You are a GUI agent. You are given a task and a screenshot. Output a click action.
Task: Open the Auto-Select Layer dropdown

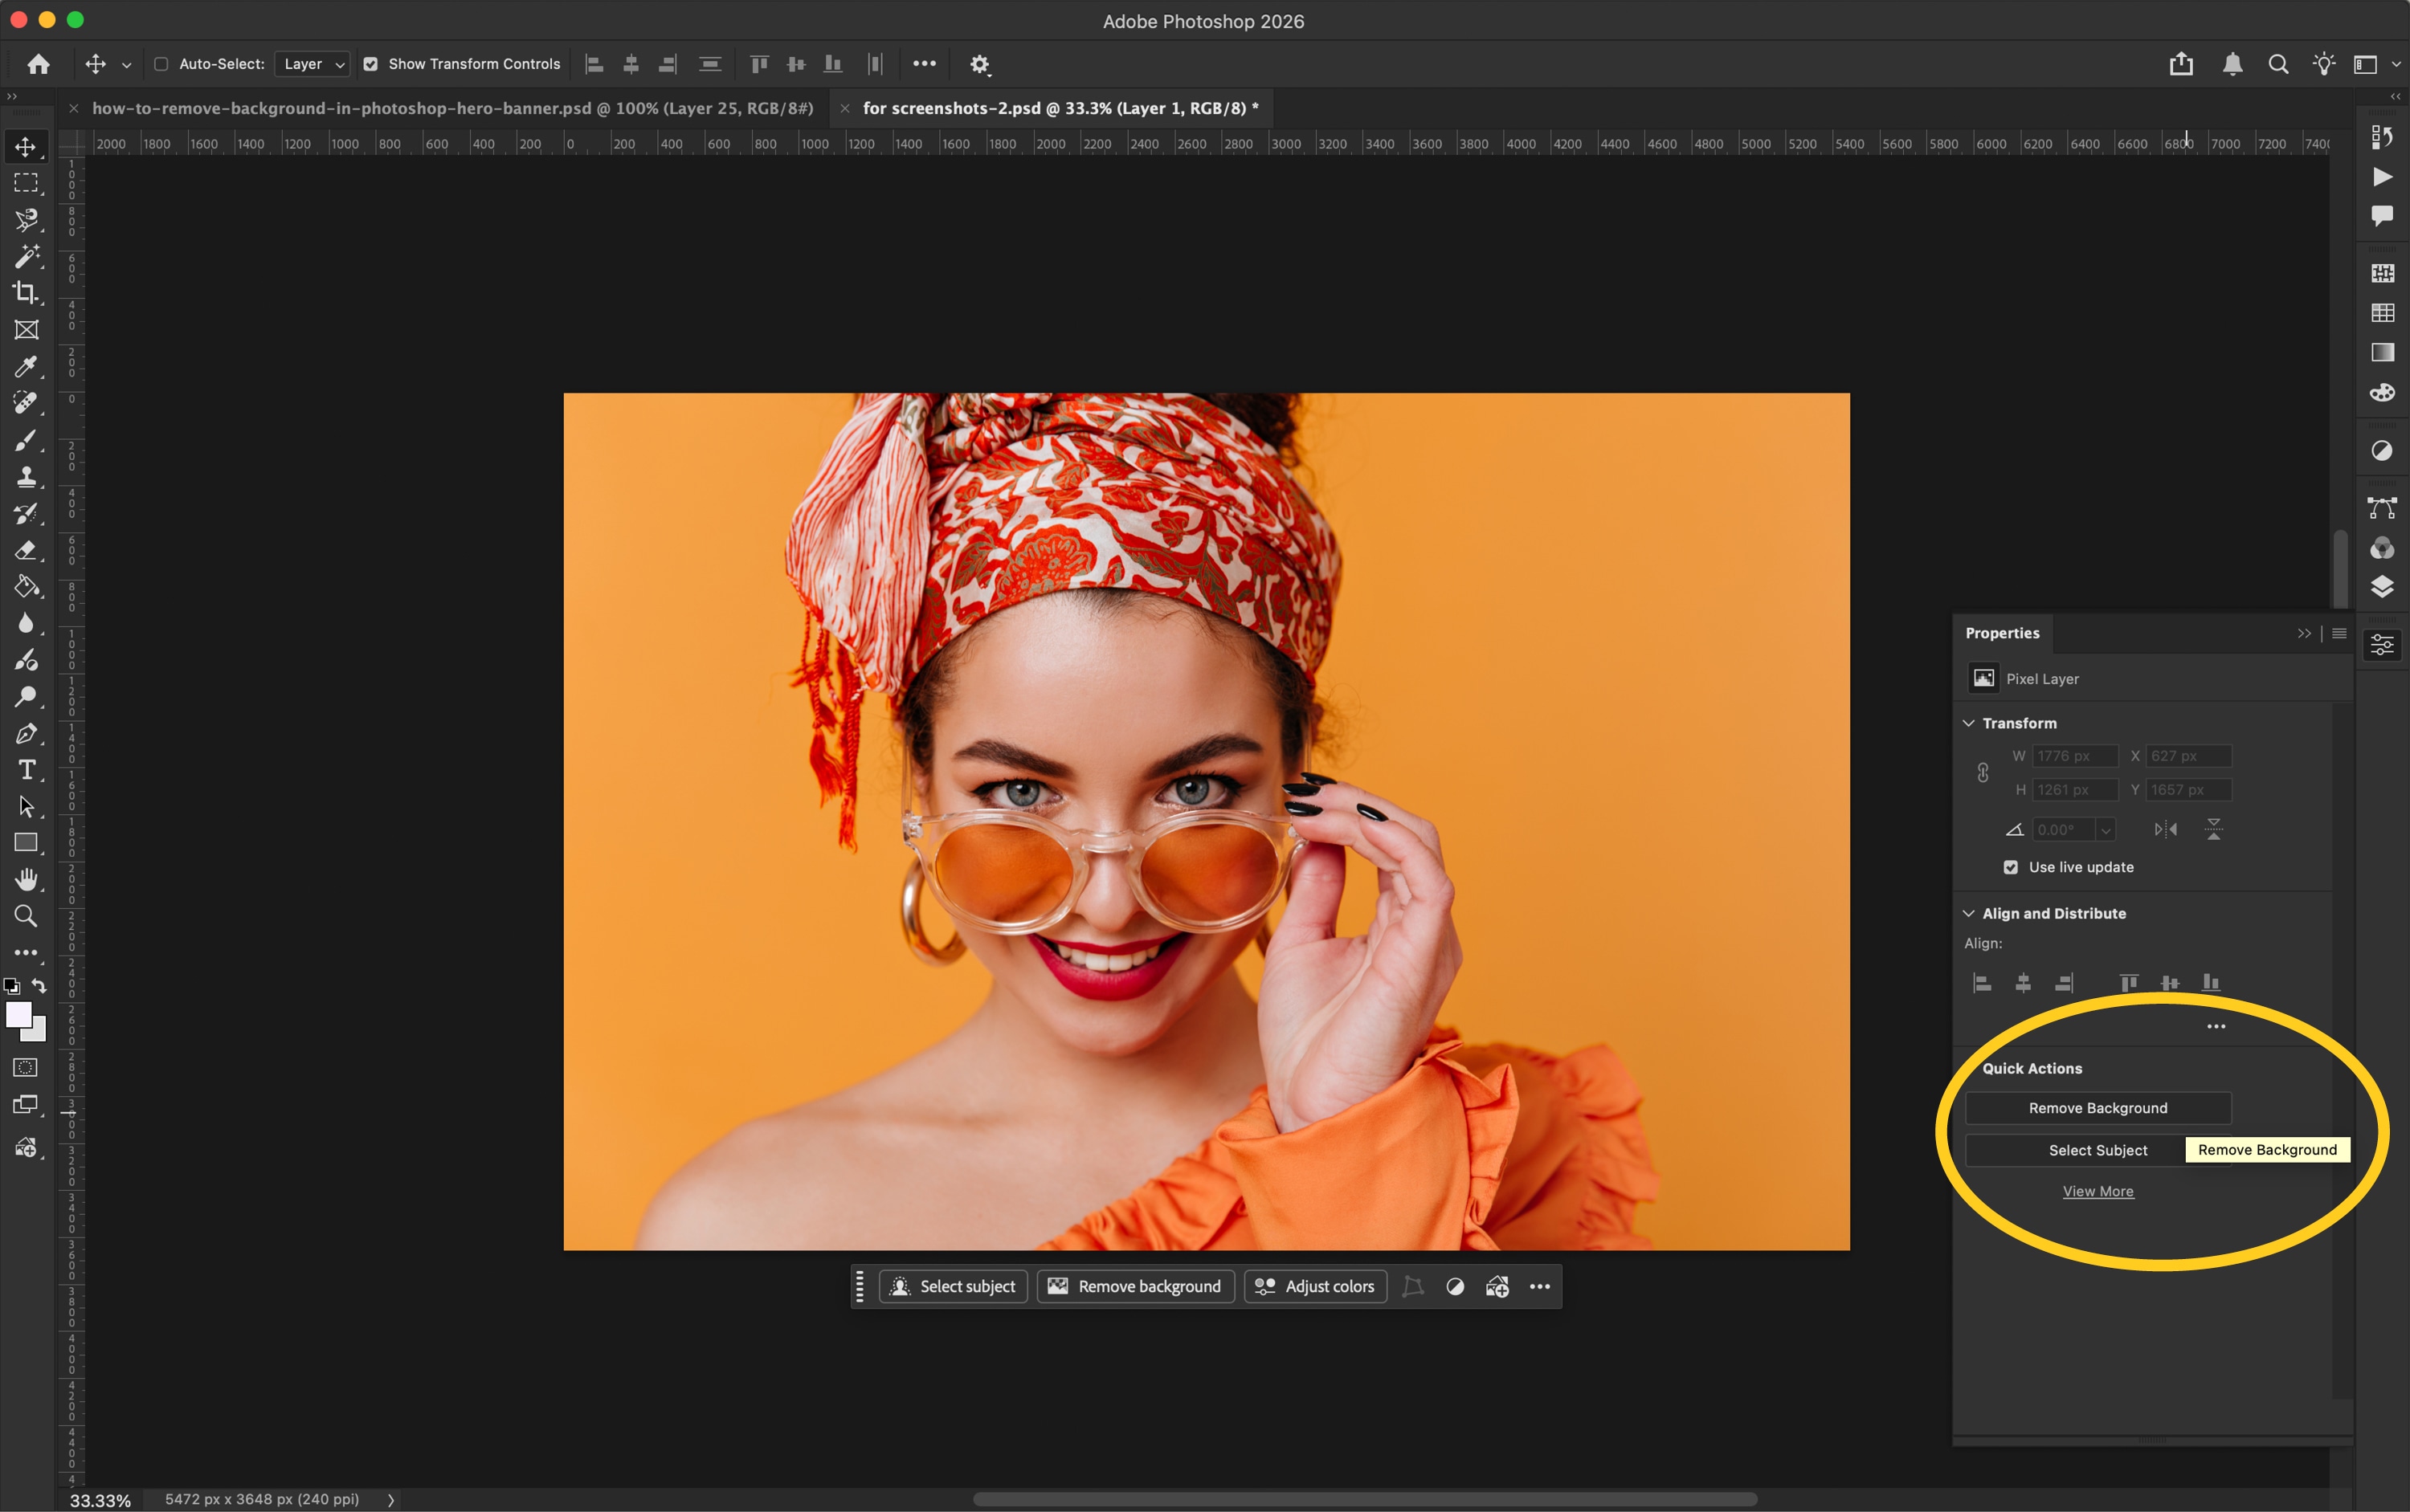click(311, 63)
